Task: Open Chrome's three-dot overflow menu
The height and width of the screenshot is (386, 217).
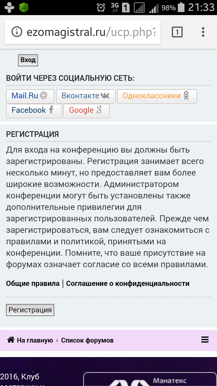Action: pos(203,32)
